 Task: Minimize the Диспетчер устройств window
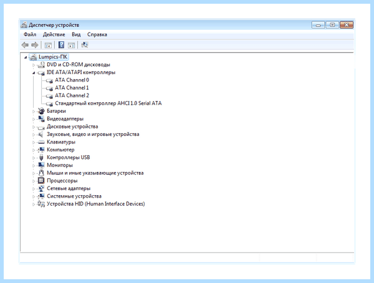(318, 25)
